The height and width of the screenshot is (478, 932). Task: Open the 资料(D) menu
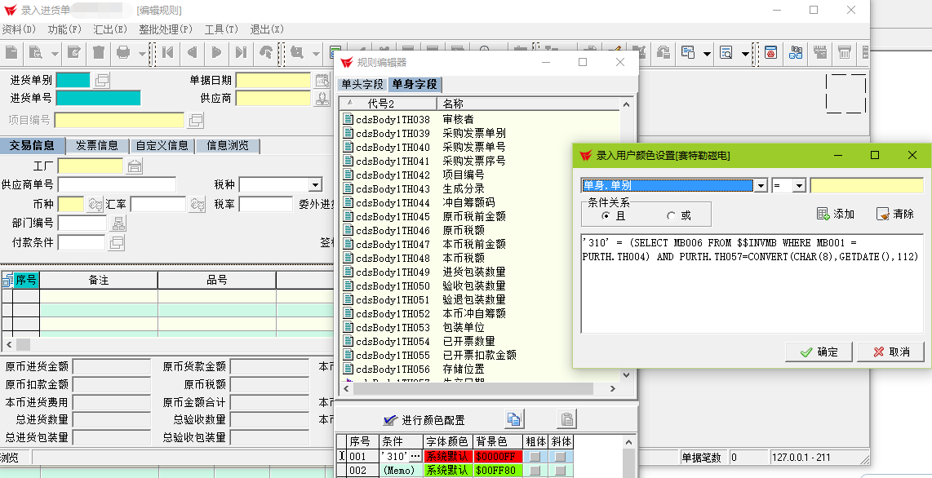18,29
